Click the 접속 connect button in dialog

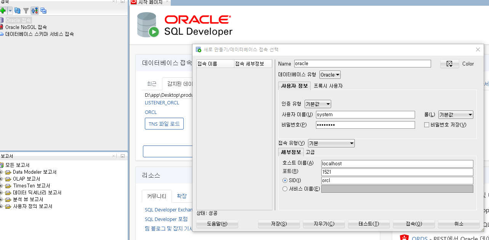(414, 224)
